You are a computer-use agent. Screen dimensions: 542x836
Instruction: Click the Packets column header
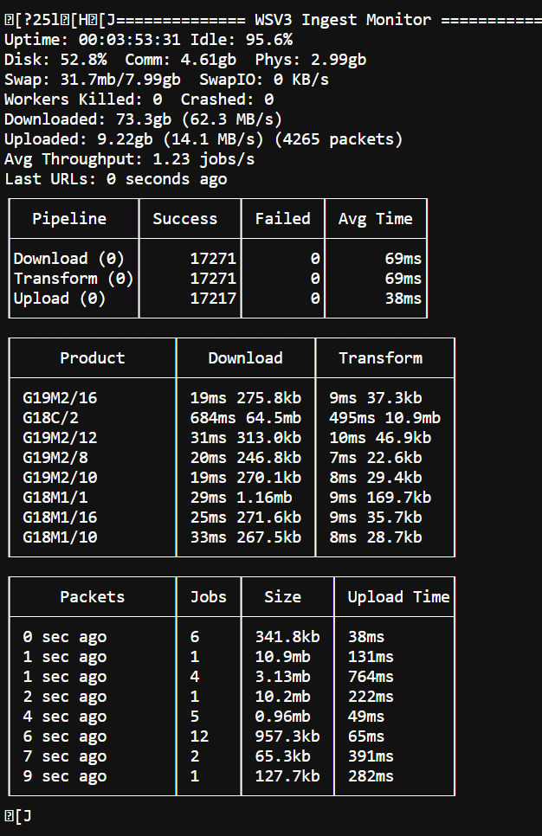pyautogui.click(x=93, y=597)
